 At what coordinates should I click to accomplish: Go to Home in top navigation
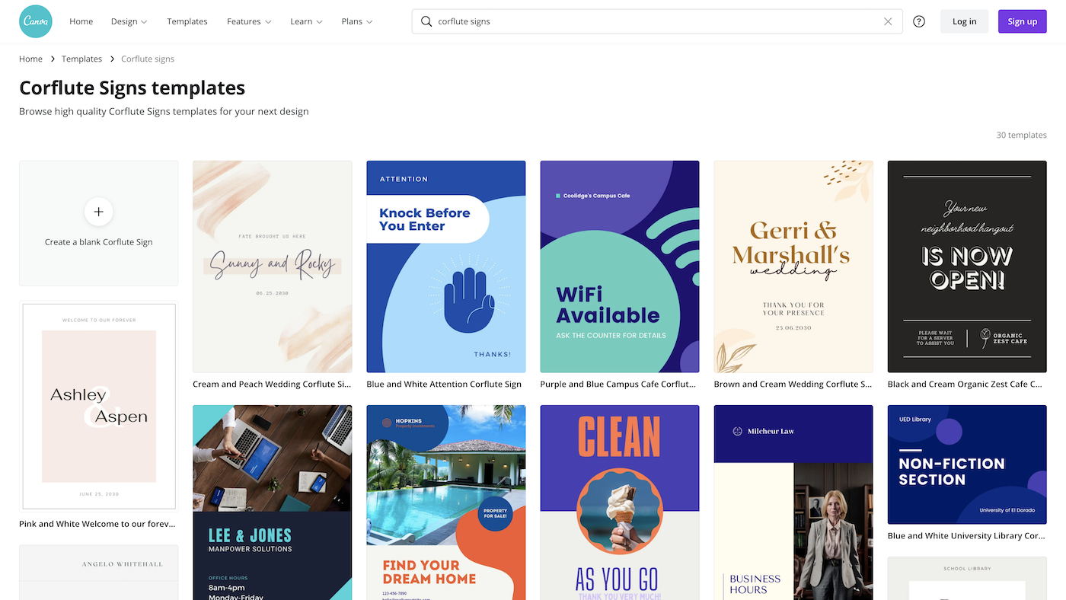pos(81,21)
